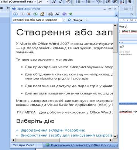The image size is (137, 150).
Task: Click help vertical scrollbar down arrow
Action: pos(115,136)
